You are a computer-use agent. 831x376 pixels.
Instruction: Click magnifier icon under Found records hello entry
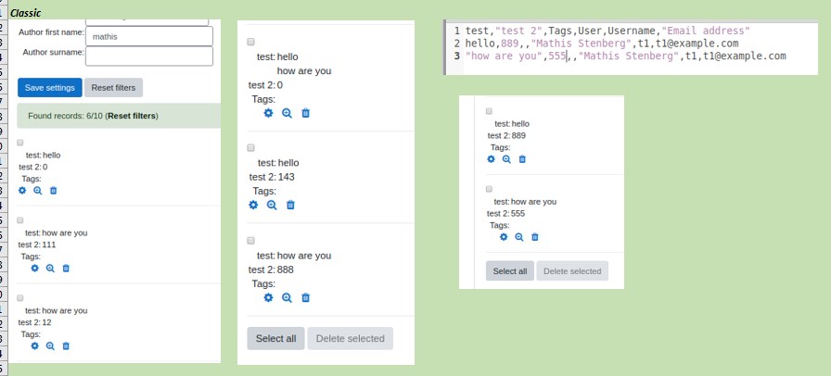coord(38,190)
